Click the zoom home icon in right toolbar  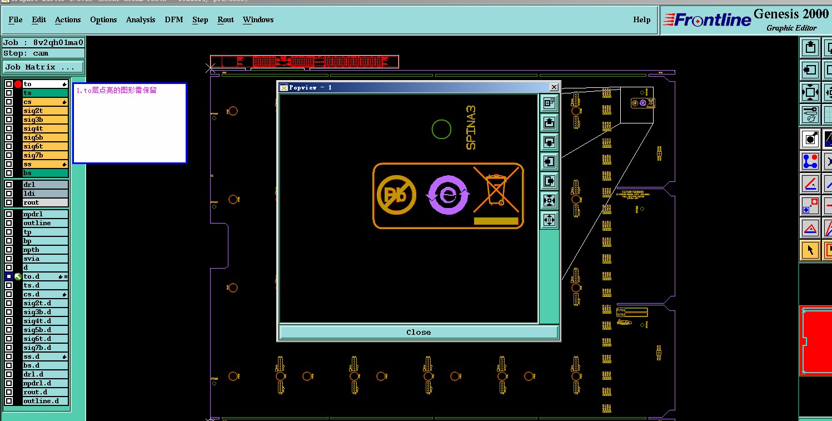[810, 92]
